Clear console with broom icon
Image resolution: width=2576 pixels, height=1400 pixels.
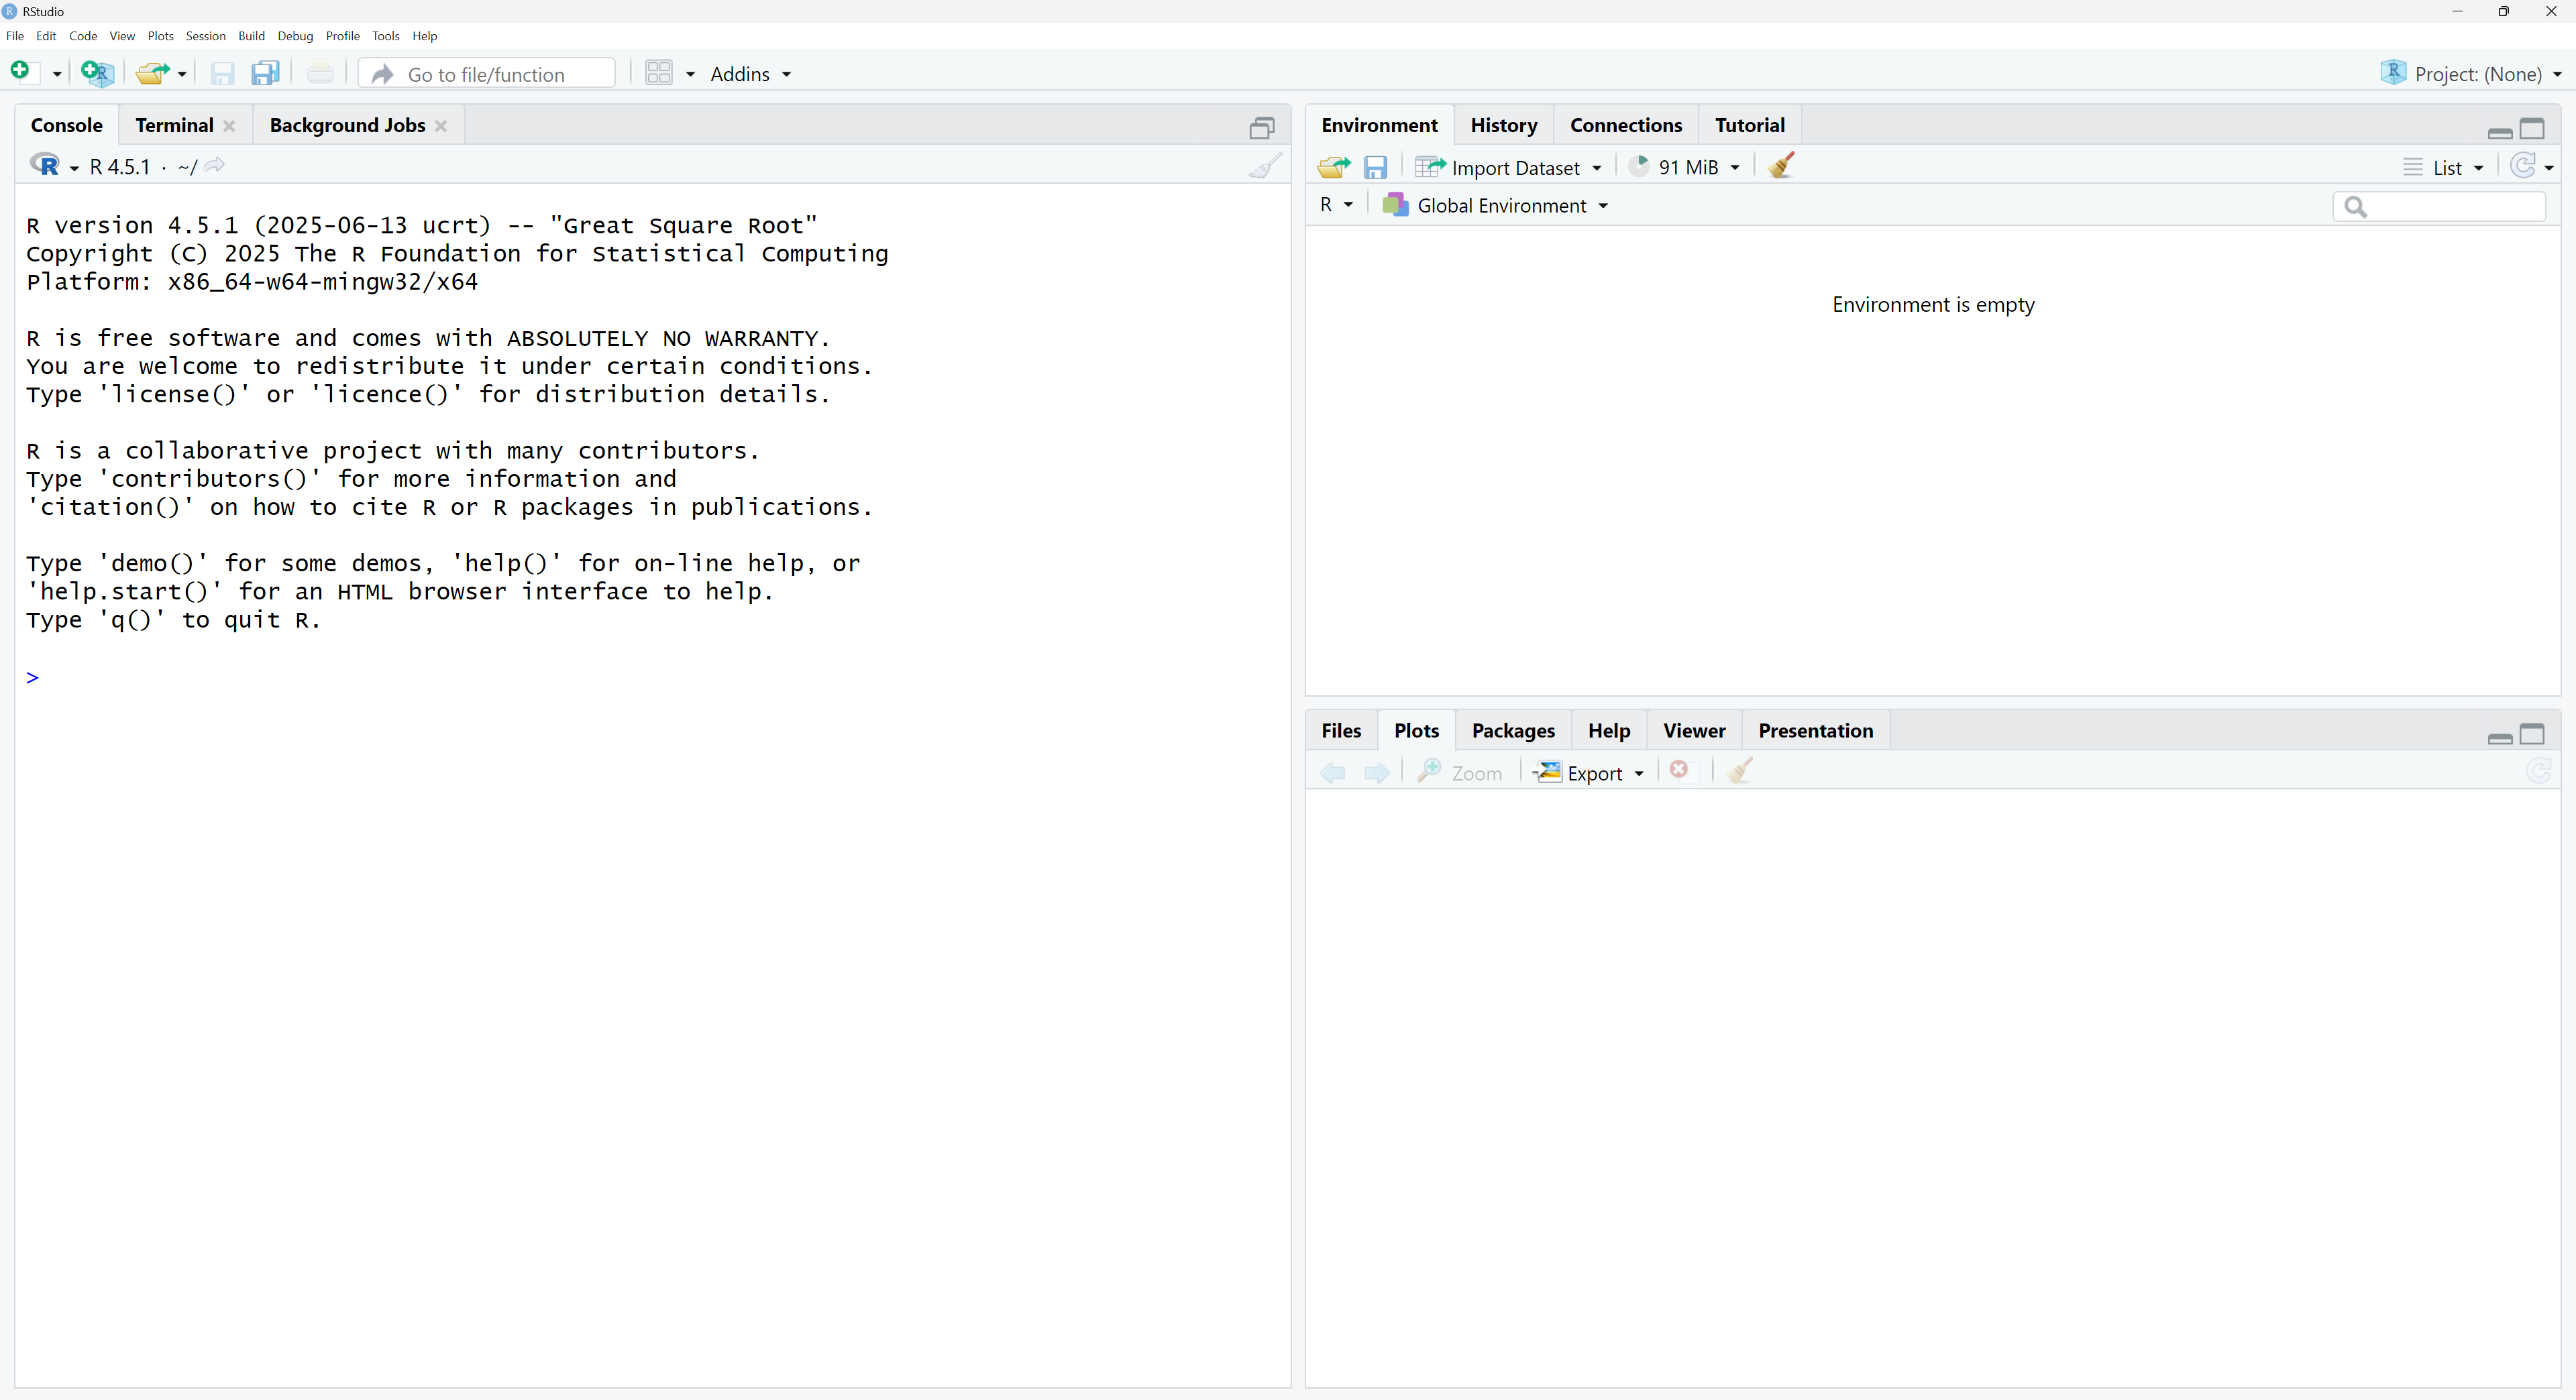1265,166
